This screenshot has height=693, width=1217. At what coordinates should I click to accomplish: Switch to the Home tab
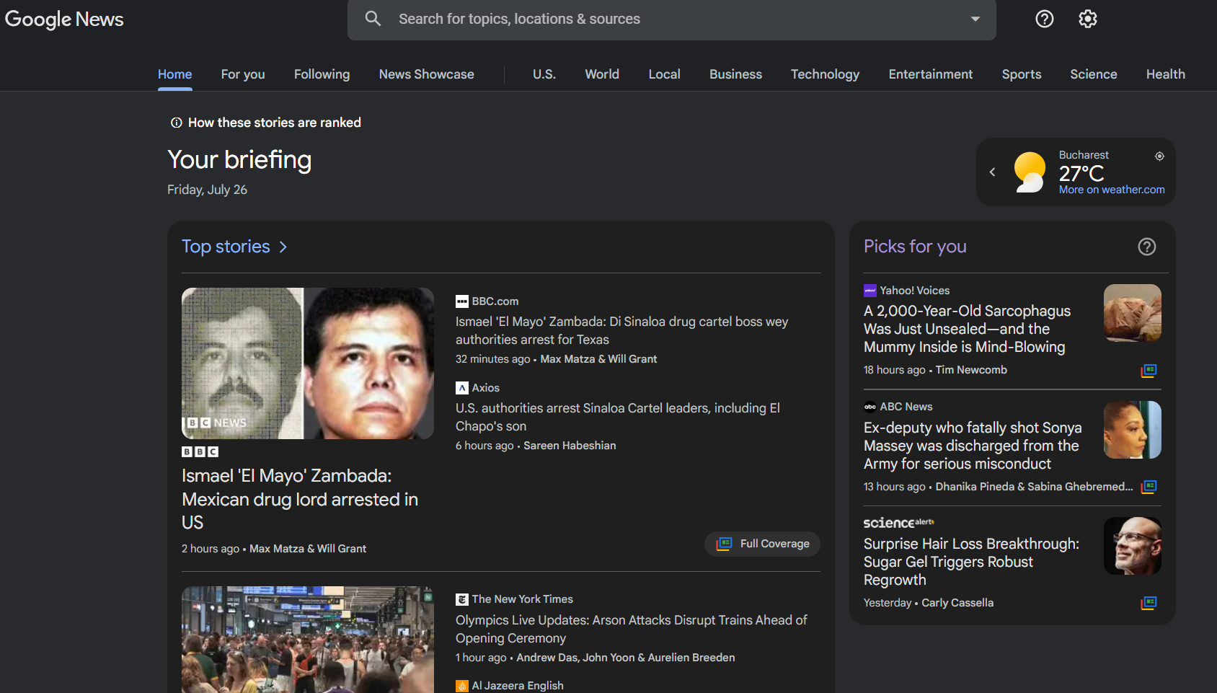[x=175, y=74]
